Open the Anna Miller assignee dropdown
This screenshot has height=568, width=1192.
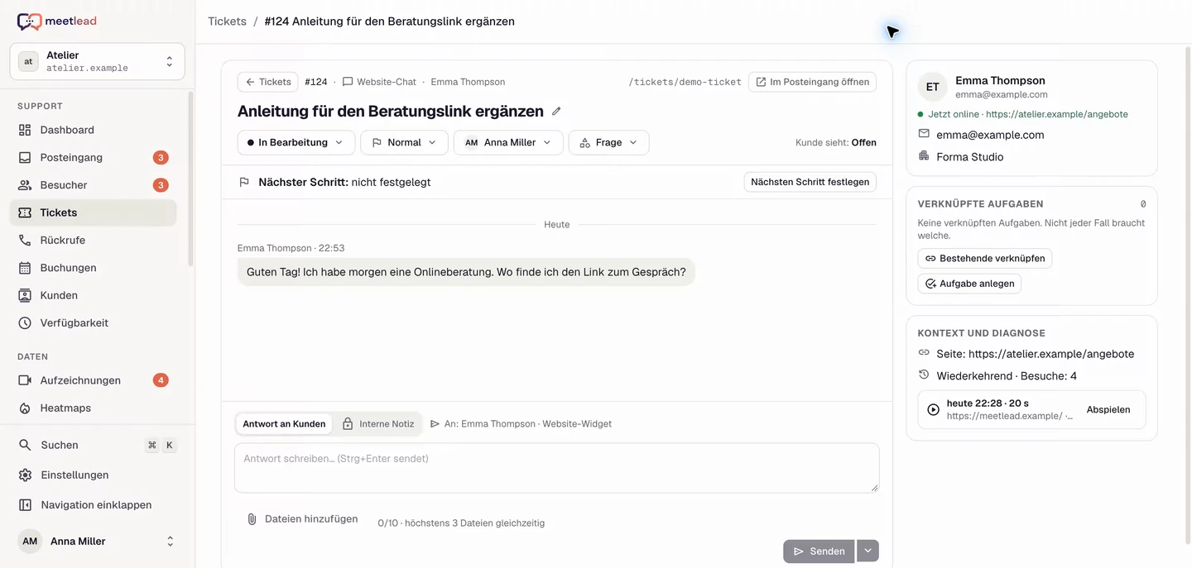508,142
